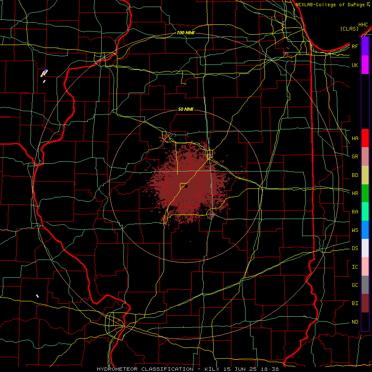Select the dusty-pink GR legend swatch
372x372 pixels.
365,156
